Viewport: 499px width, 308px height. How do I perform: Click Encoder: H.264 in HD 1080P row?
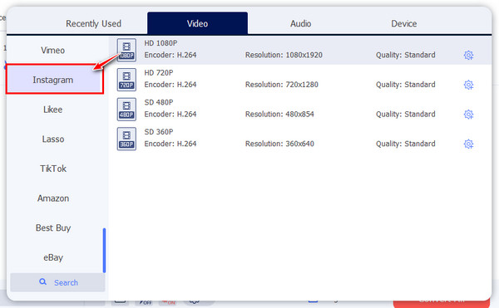[170, 55]
